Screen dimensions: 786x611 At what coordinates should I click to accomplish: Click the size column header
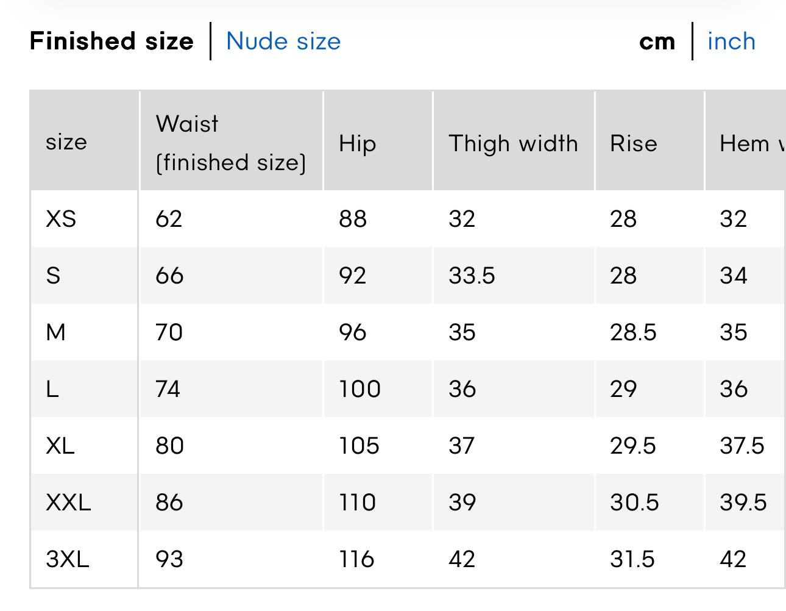point(66,142)
